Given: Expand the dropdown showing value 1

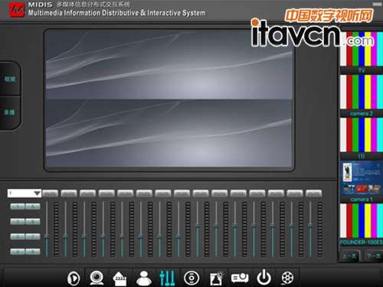Looking at the screenshot, I should pyautogui.click(x=25, y=193).
